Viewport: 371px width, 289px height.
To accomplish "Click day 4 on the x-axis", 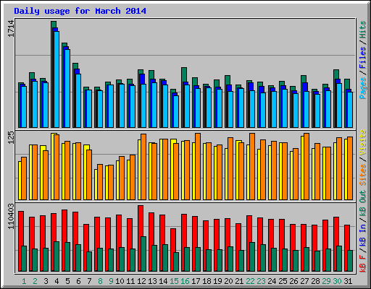I will click(57, 281).
